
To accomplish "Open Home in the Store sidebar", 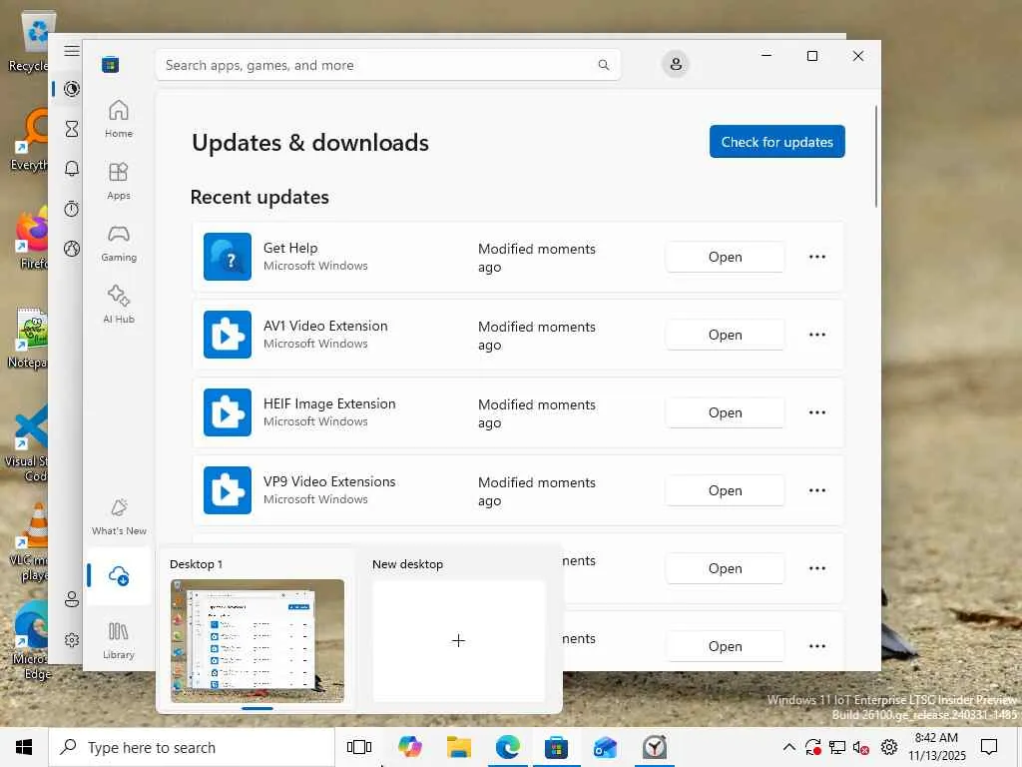I will (119, 119).
